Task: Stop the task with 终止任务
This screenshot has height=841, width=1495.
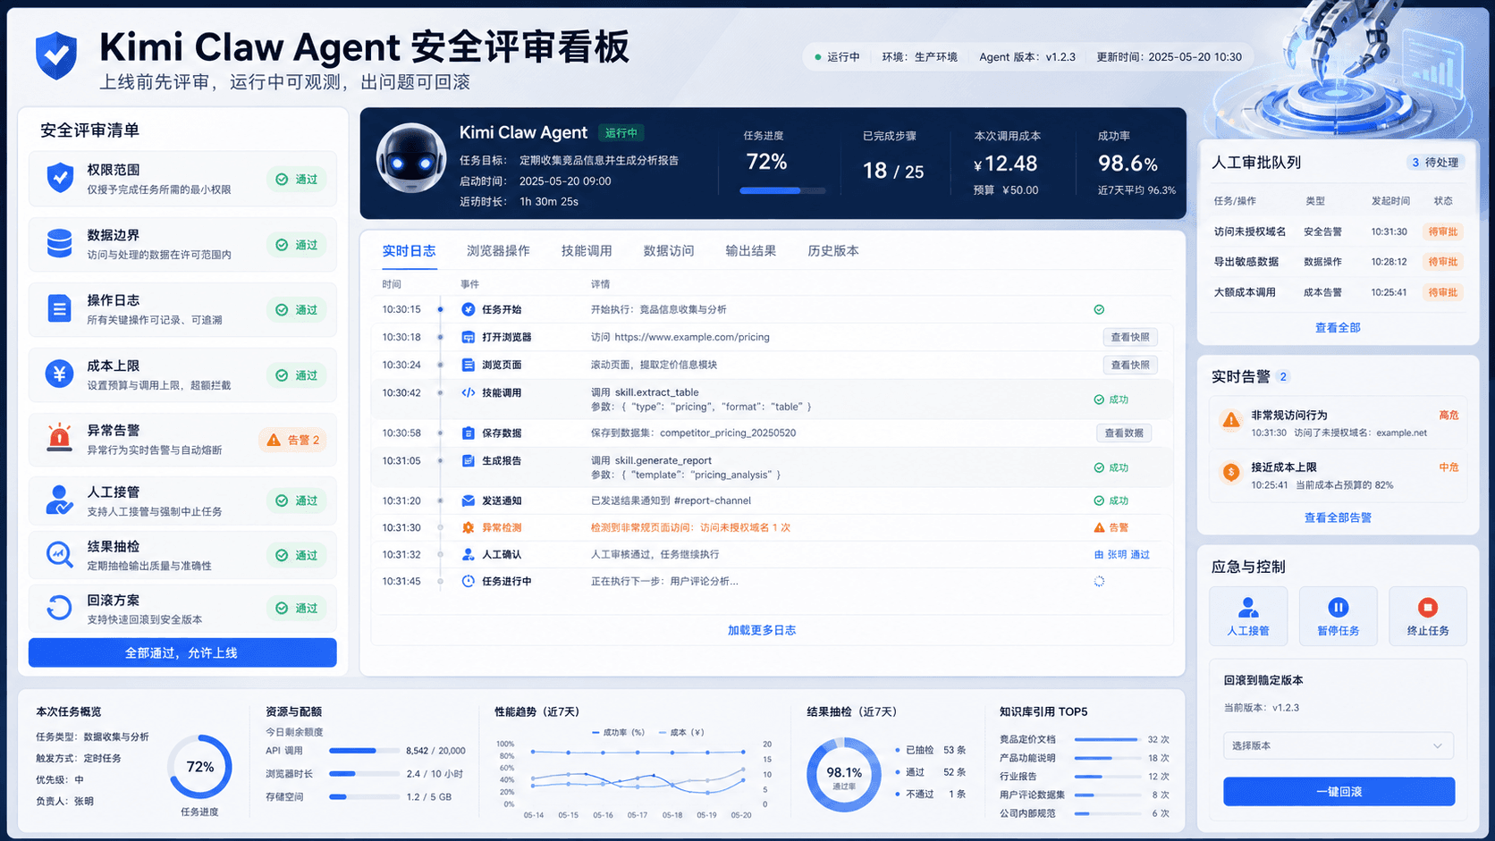Action: [x=1428, y=616]
